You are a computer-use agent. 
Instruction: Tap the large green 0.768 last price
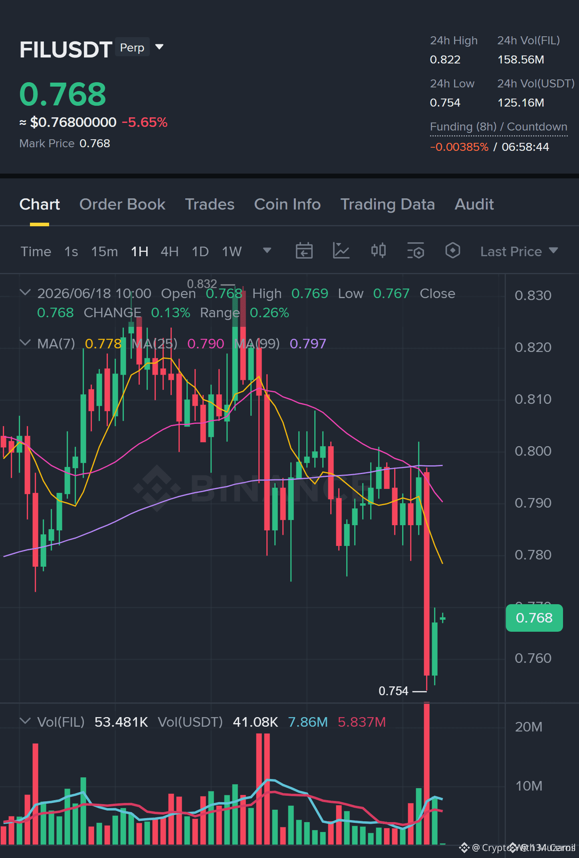(x=63, y=94)
